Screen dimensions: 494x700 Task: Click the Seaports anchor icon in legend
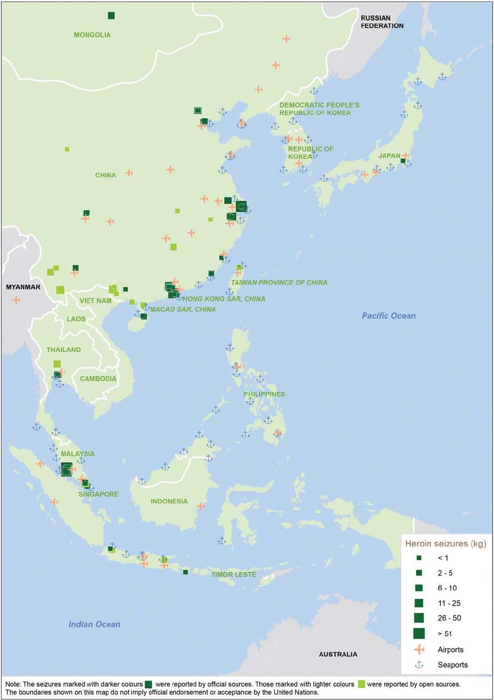[x=419, y=665]
